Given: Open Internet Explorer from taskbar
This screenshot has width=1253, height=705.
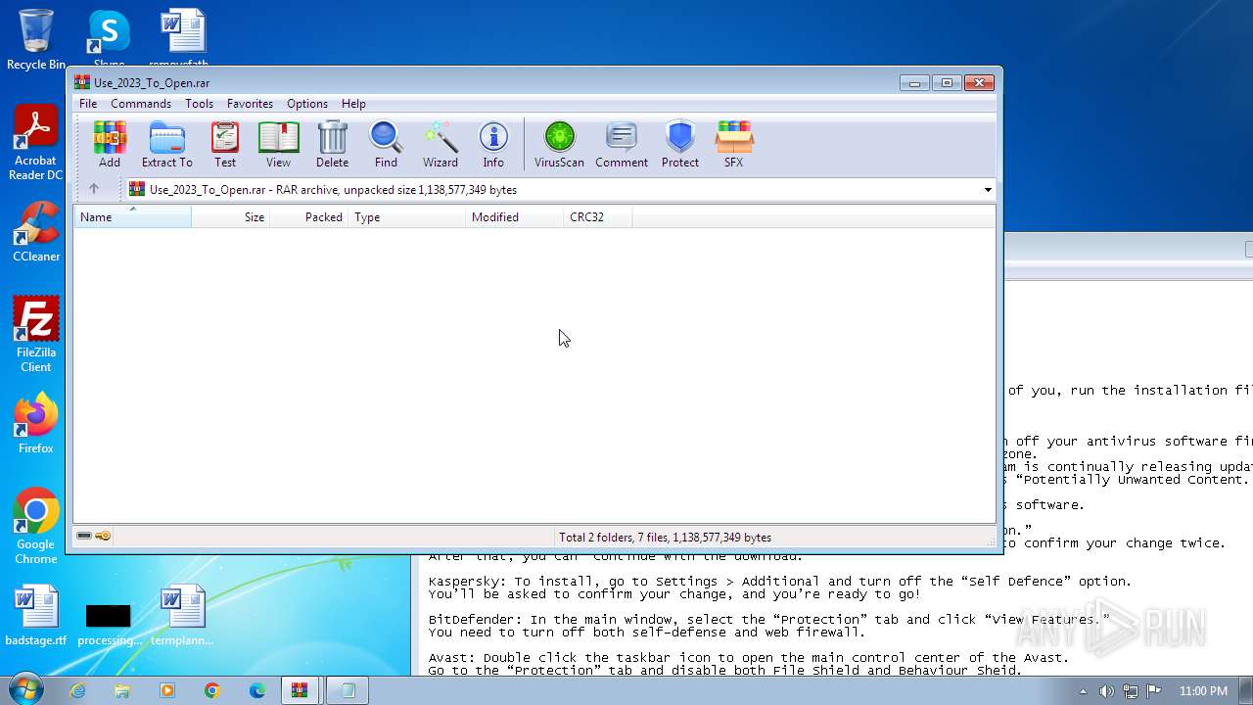Looking at the screenshot, I should point(77,690).
